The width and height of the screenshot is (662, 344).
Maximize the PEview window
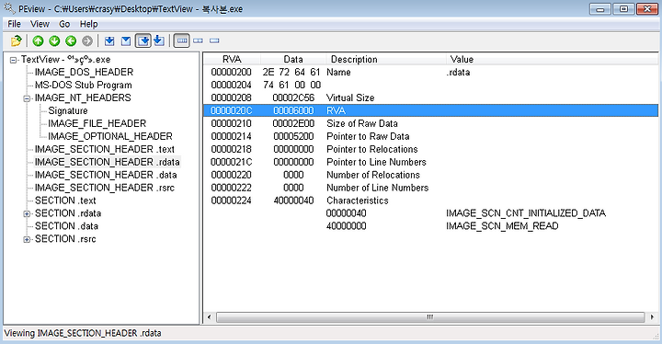623,9
